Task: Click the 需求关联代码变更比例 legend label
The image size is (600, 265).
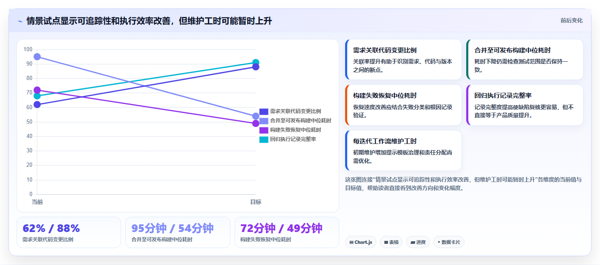Action: click(296, 111)
